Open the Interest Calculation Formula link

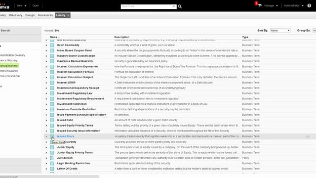click(76, 72)
